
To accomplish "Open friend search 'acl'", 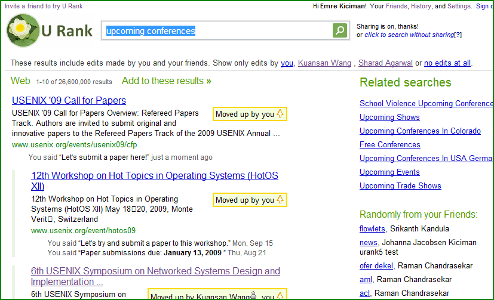I will point(364,293).
